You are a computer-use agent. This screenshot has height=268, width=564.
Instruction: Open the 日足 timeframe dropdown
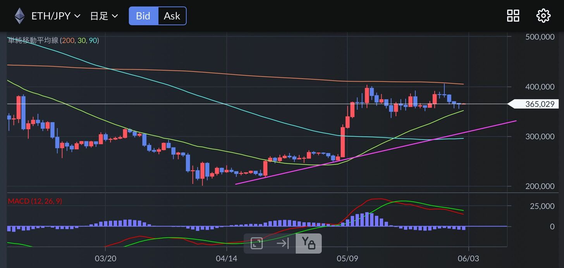click(103, 16)
